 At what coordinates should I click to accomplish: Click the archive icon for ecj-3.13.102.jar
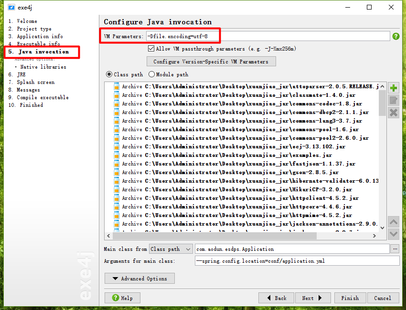click(117, 146)
